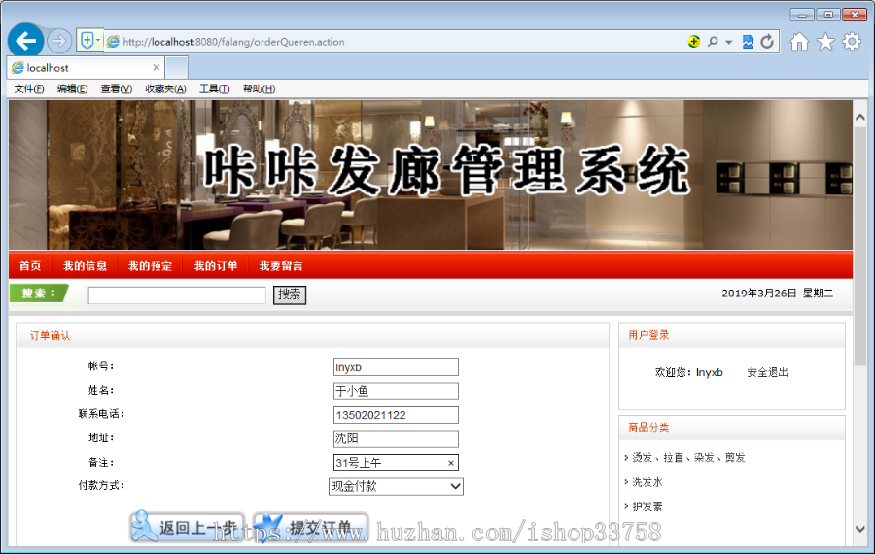Click the browser back arrow button
Screen dimensions: 875x554
click(25, 41)
